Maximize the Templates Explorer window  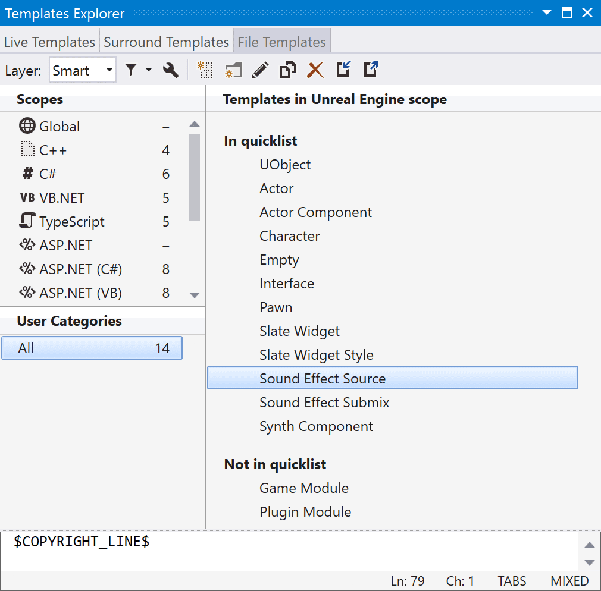567,12
